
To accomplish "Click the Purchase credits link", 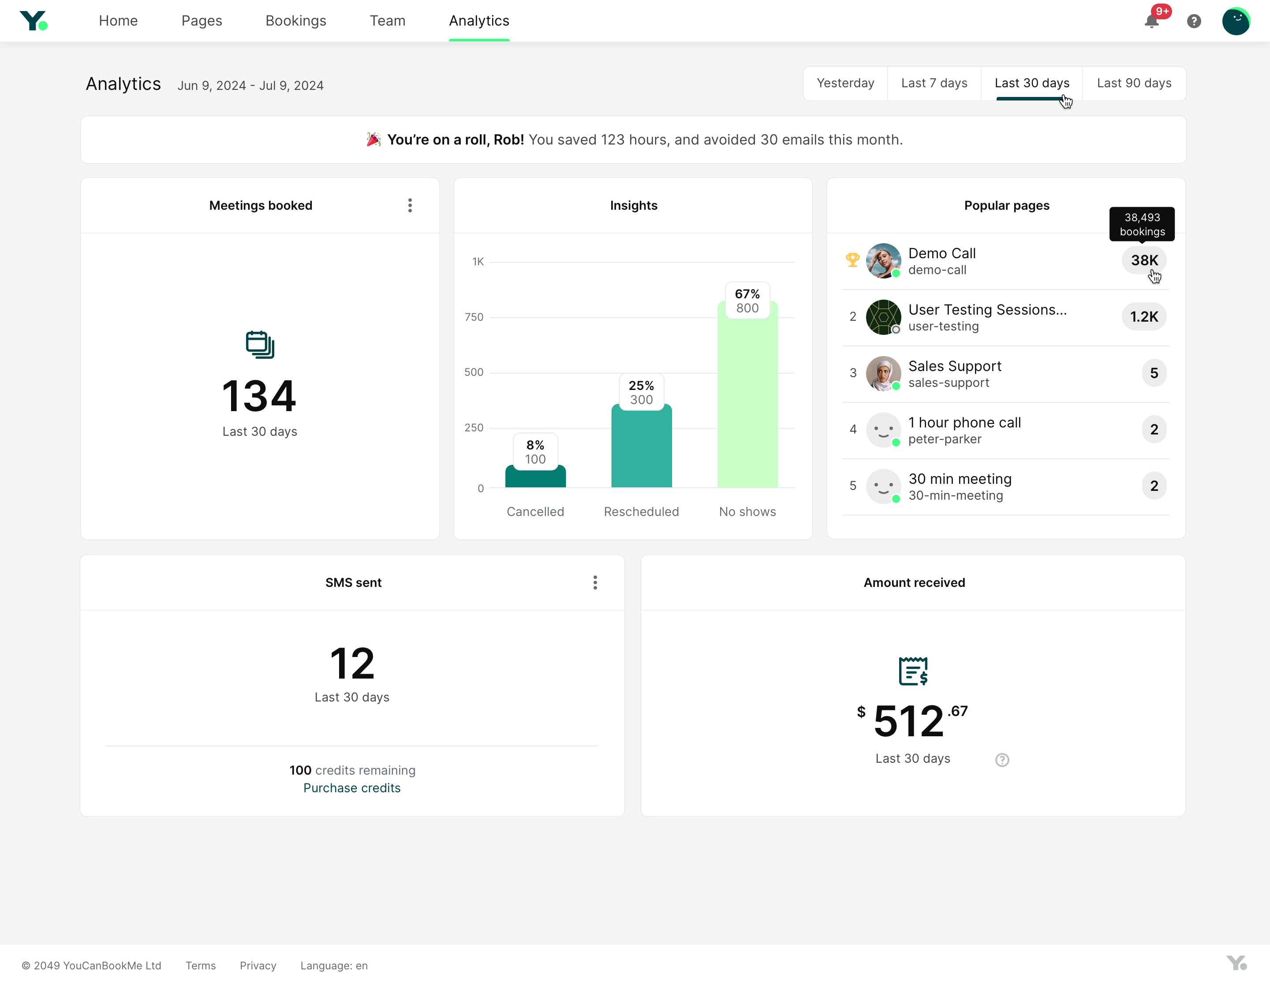I will click(352, 788).
